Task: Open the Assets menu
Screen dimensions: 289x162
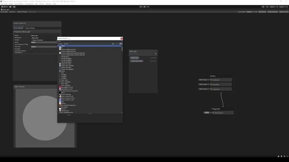Action: click(x=11, y=4)
